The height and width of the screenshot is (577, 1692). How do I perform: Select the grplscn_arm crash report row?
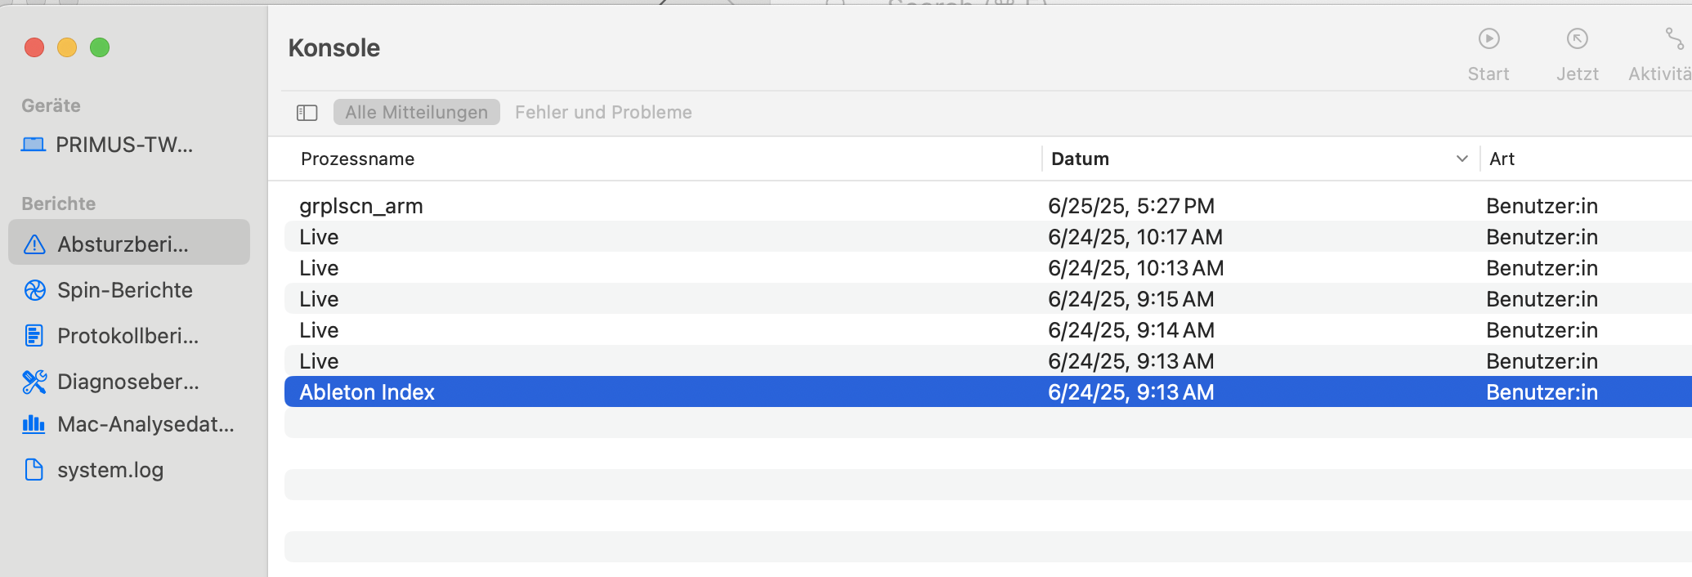point(361,206)
